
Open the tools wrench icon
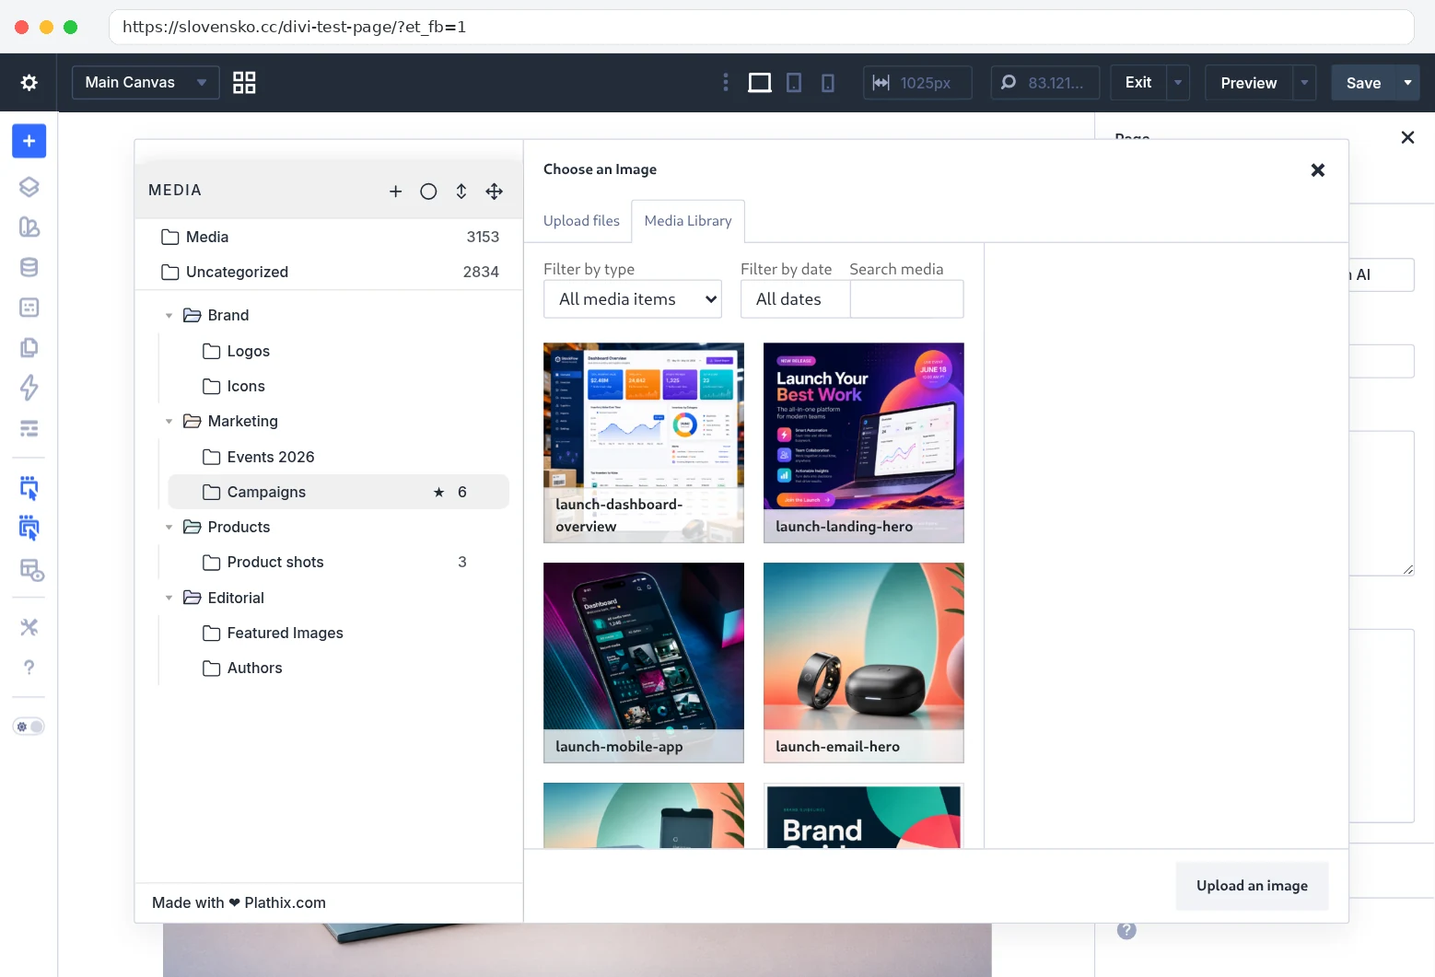pos(29,627)
